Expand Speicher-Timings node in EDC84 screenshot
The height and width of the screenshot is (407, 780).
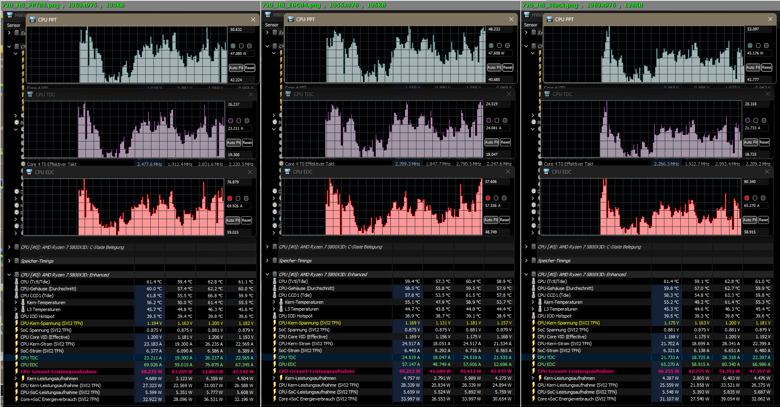[267, 260]
